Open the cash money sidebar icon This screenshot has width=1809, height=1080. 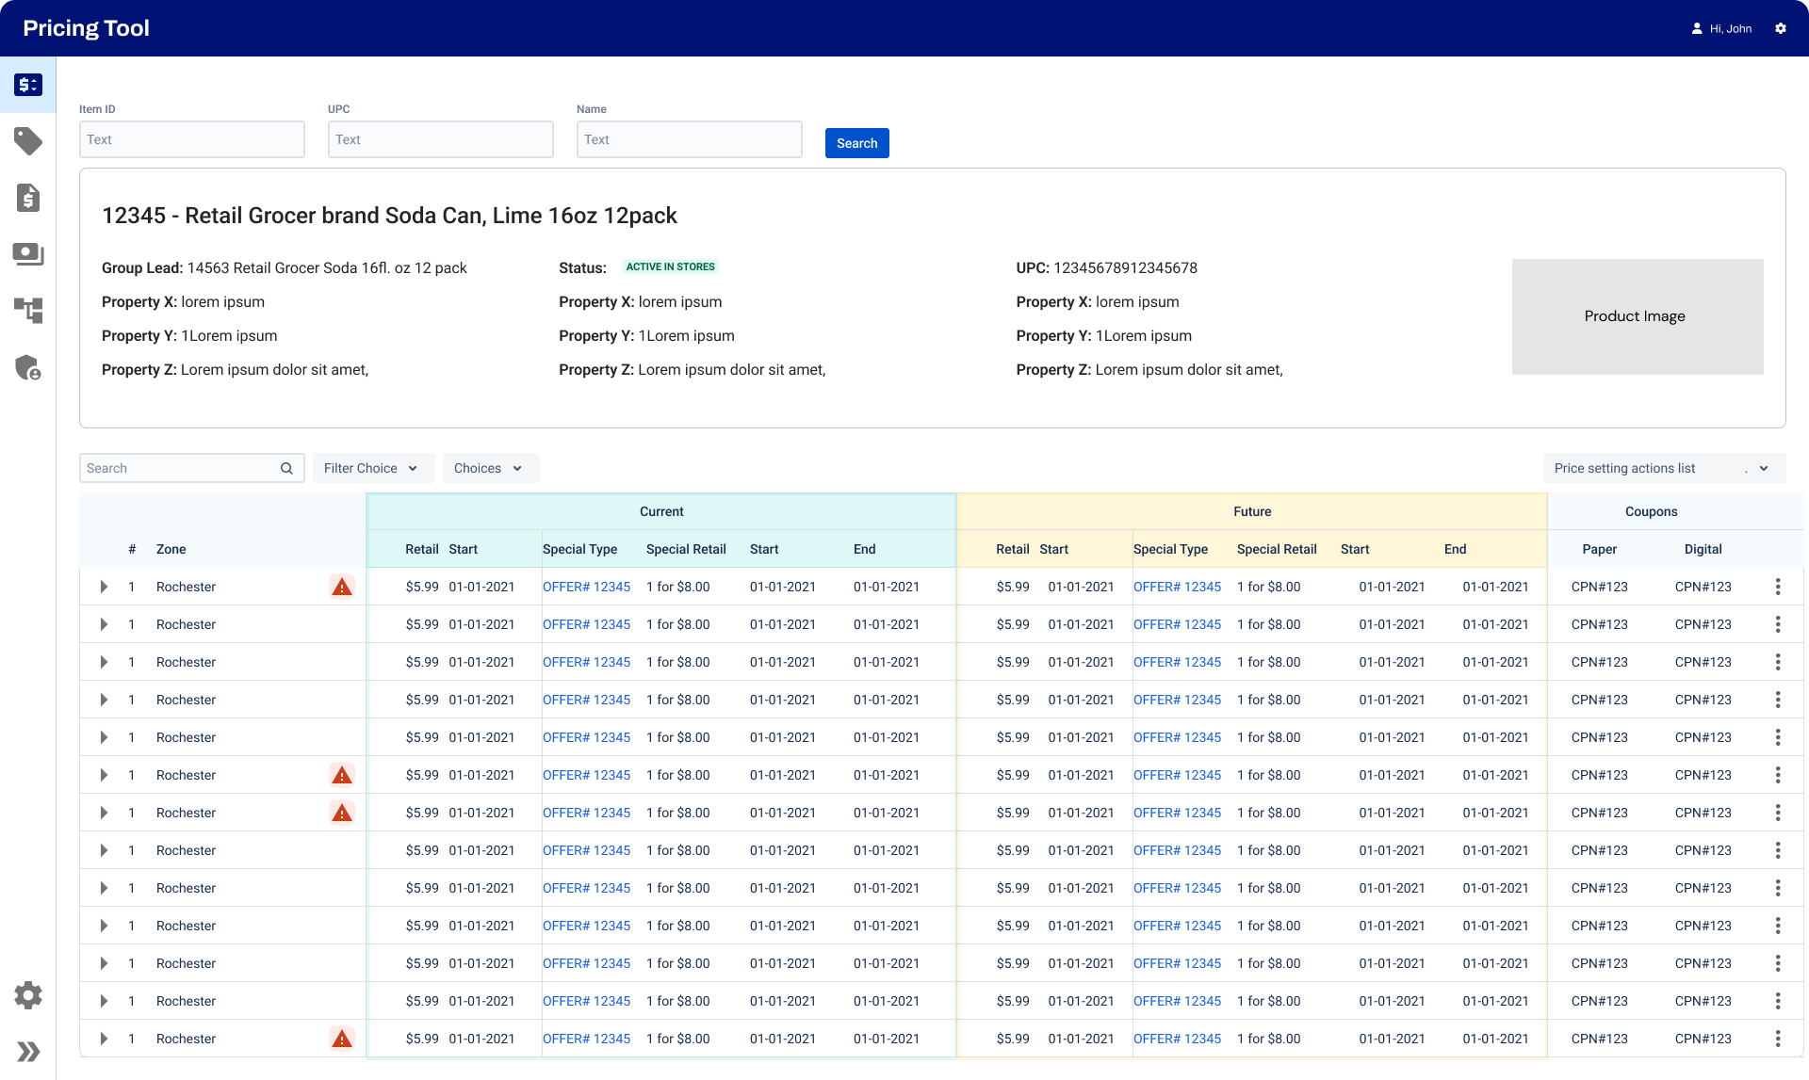(28, 254)
